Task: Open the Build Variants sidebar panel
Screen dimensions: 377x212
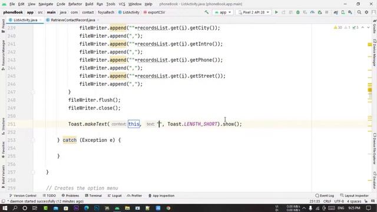Action: pyautogui.click(x=3, y=177)
